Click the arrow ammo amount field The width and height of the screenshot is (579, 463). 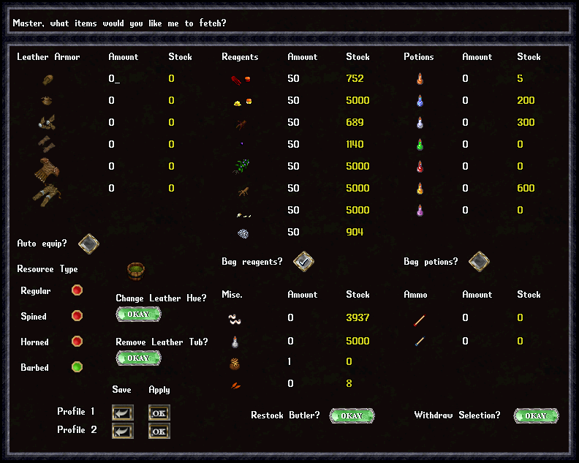[465, 317]
